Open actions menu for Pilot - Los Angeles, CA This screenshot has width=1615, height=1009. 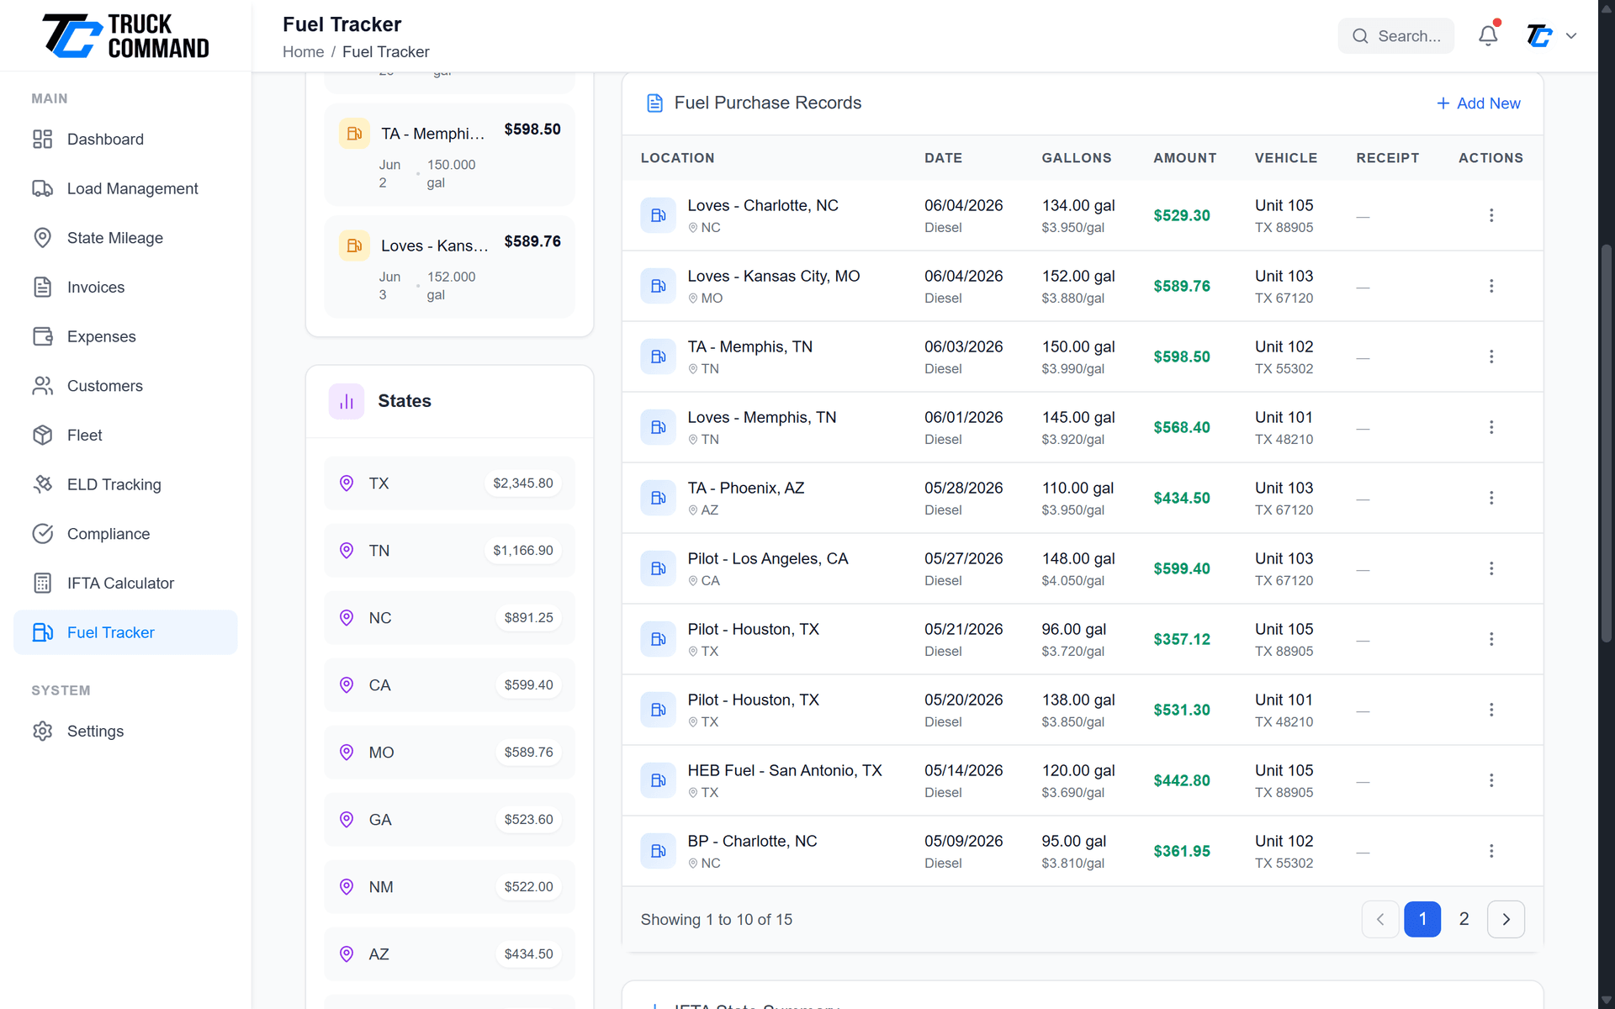coord(1491,568)
